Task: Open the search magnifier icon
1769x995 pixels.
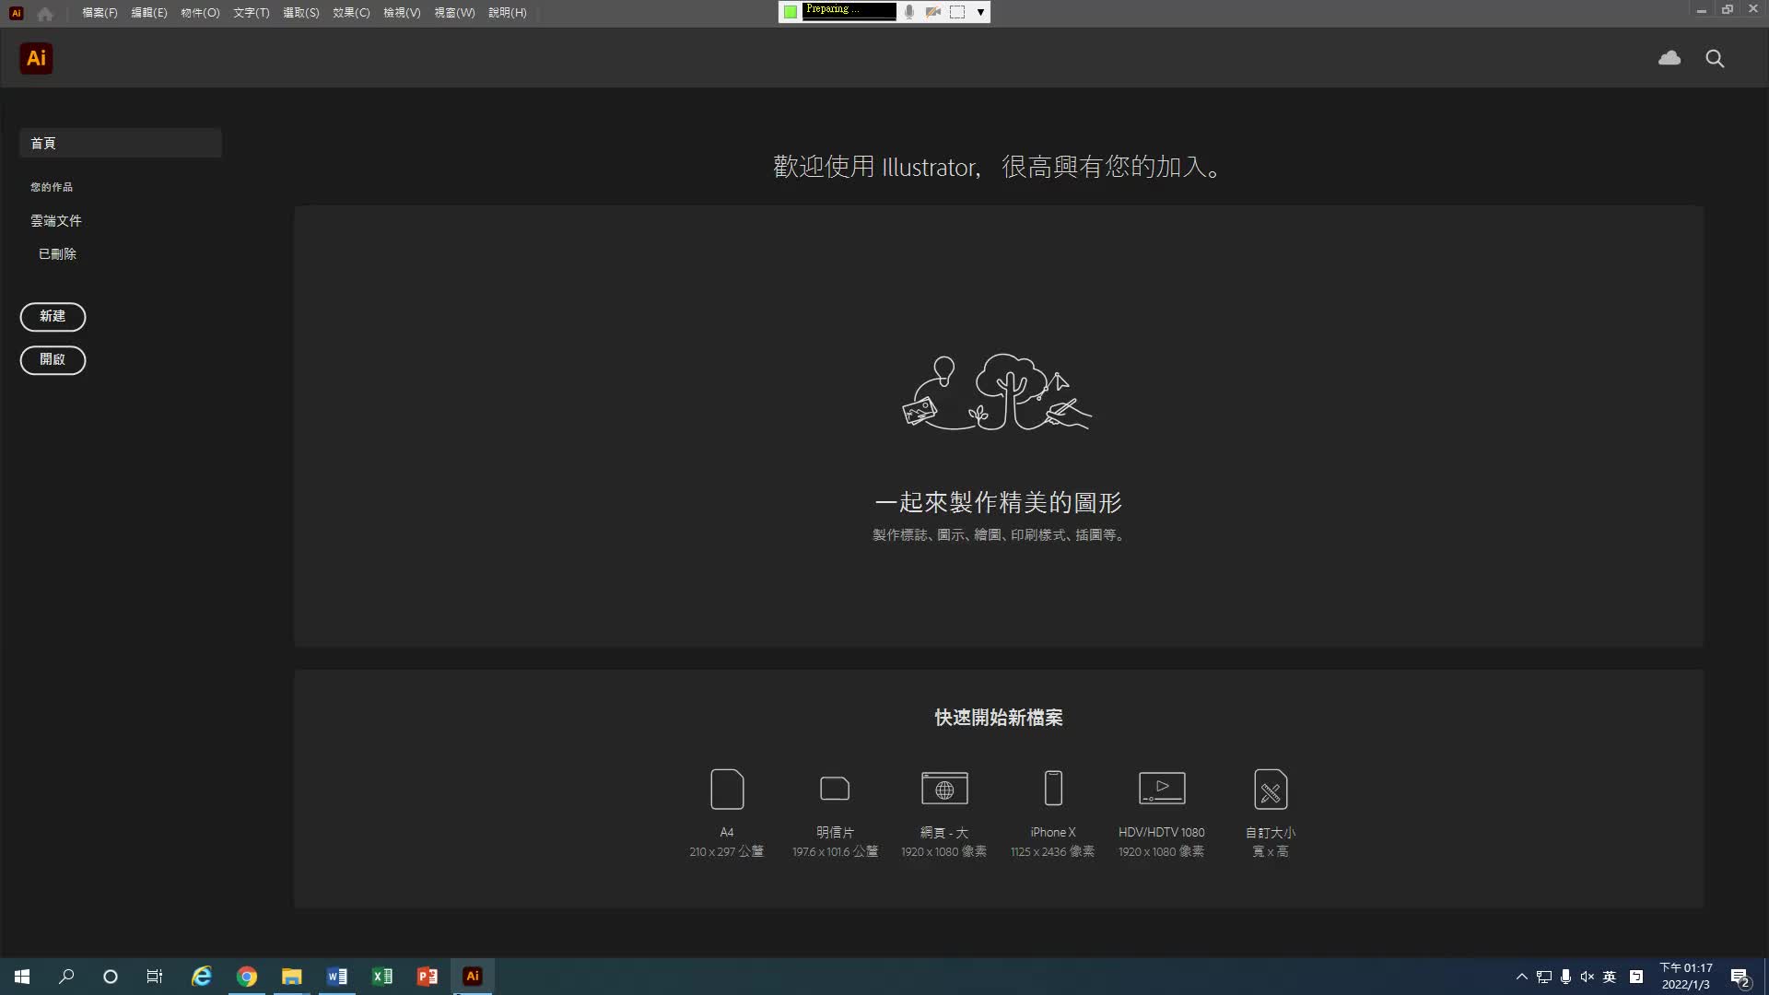Action: pyautogui.click(x=1715, y=59)
